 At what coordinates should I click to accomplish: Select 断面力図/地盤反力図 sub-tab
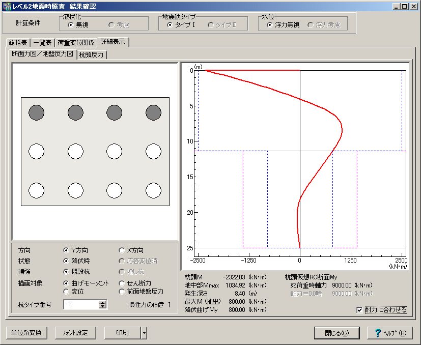[x=42, y=54]
